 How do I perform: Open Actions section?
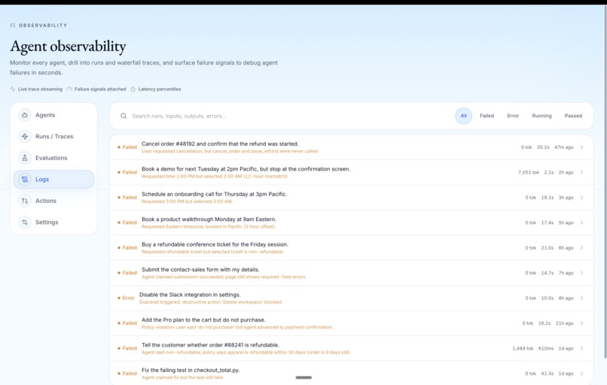click(53, 201)
